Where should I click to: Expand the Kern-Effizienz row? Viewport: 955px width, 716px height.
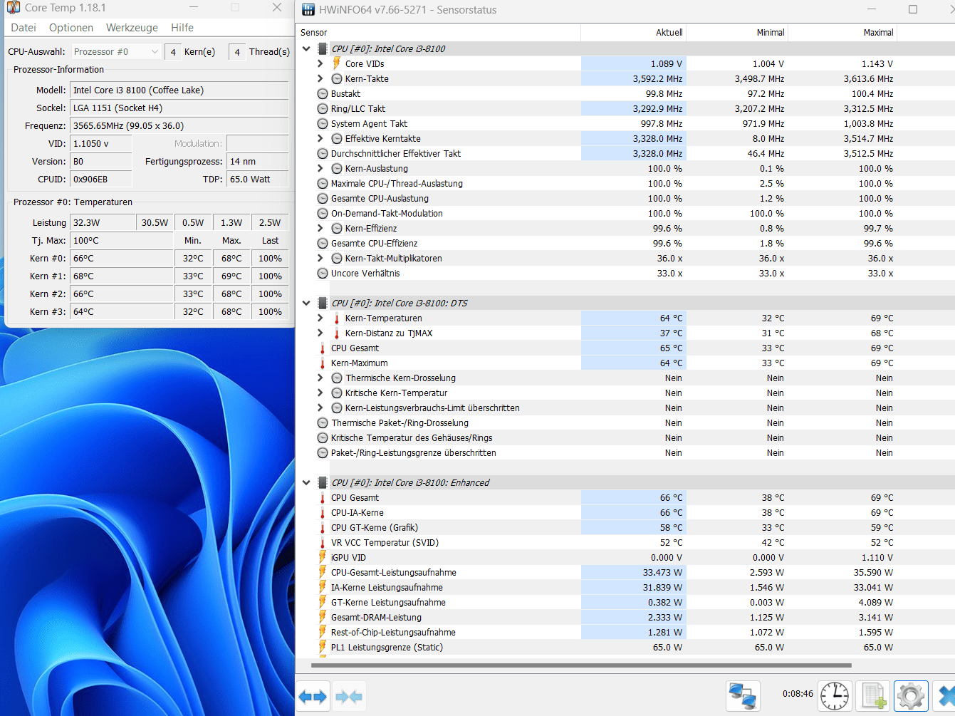click(320, 228)
